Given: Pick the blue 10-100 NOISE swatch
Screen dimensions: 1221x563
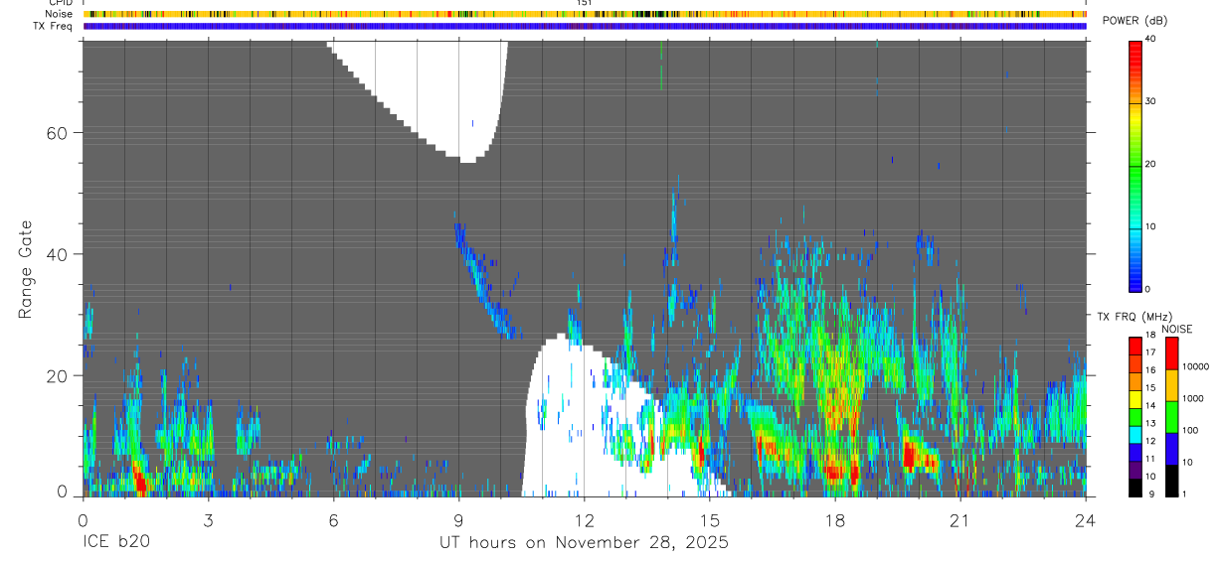Looking at the screenshot, I should tap(1171, 447).
